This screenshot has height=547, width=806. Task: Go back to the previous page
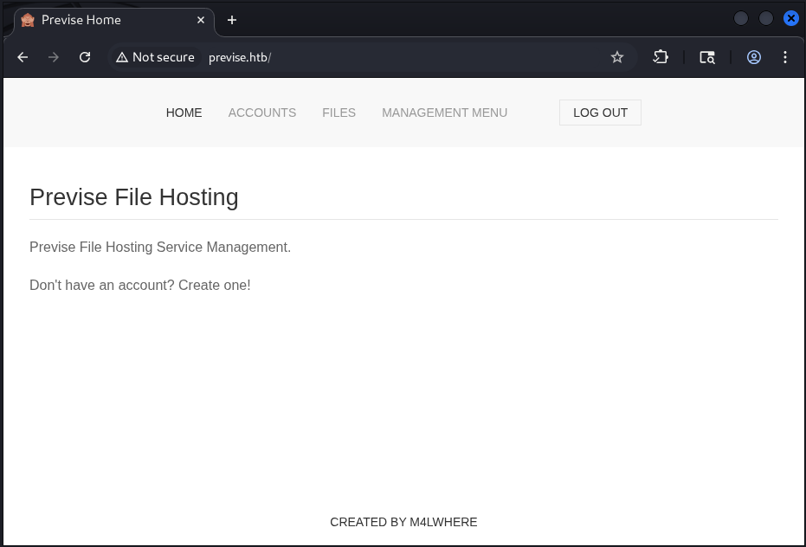23,57
